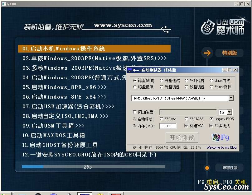Click the QEMU window title bar icon

[4, 4]
